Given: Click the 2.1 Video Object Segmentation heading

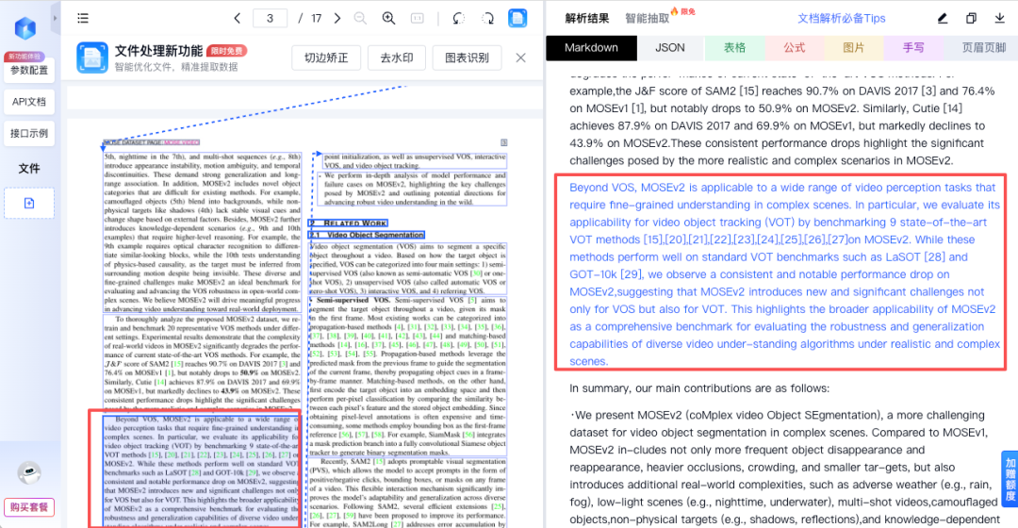Looking at the screenshot, I should [x=367, y=235].
